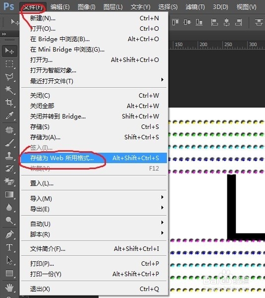Select the Hand tool
Viewport: 265px width, 298px height.
(9, 288)
